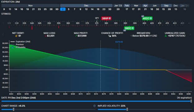Toggle the Previous line in chart legend
The image size is (194, 112).
[x=17, y=44]
